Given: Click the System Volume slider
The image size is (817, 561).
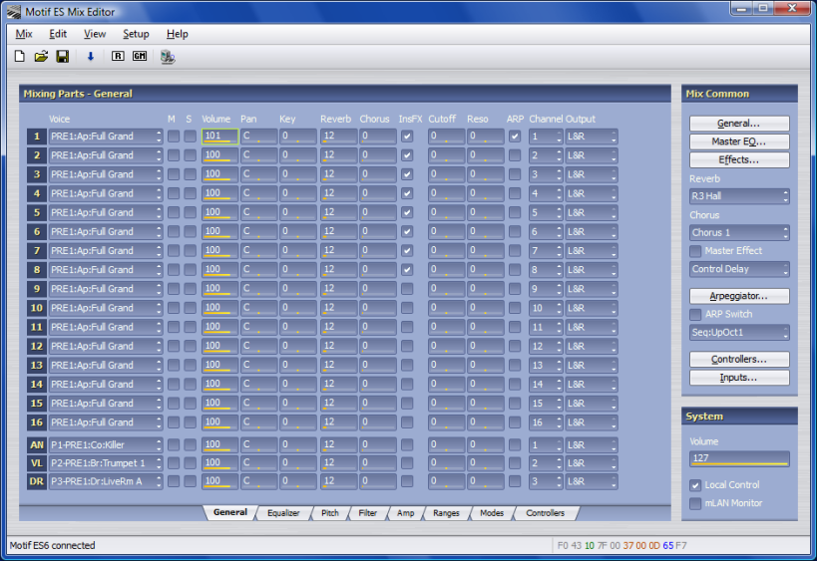Looking at the screenshot, I should tap(739, 459).
